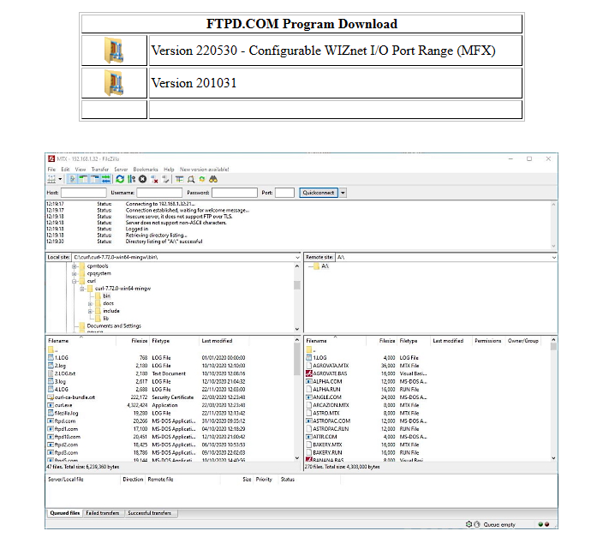Image resolution: width=597 pixels, height=537 pixels.
Task: Switch to the Queued files tab
Action: (65, 513)
